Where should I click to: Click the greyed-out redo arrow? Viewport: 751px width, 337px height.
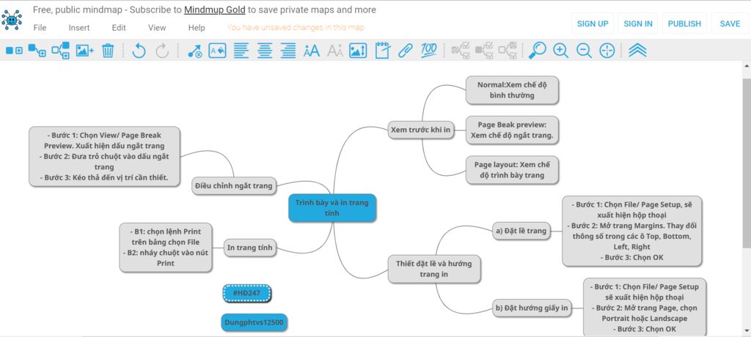coord(162,51)
